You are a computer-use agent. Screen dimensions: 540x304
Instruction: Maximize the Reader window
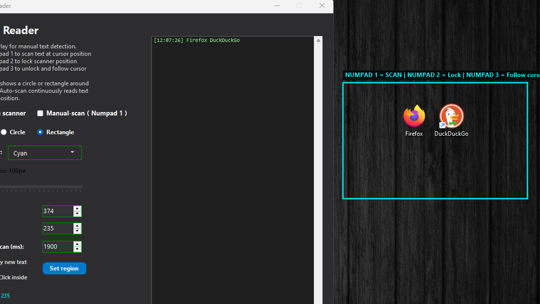(299, 6)
